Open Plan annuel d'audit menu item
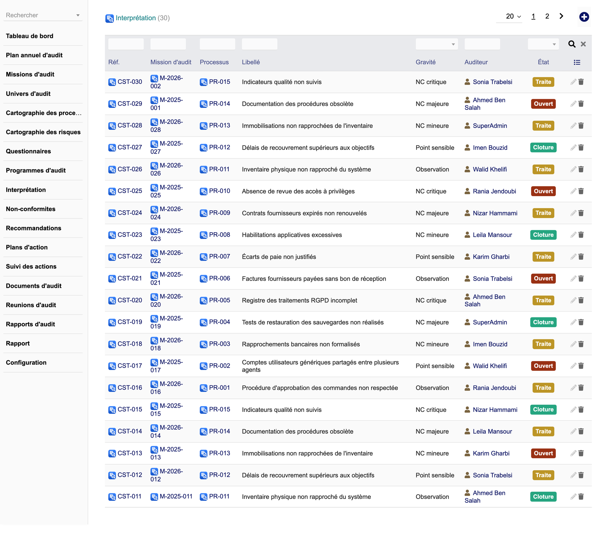The image size is (607, 541). pos(34,55)
